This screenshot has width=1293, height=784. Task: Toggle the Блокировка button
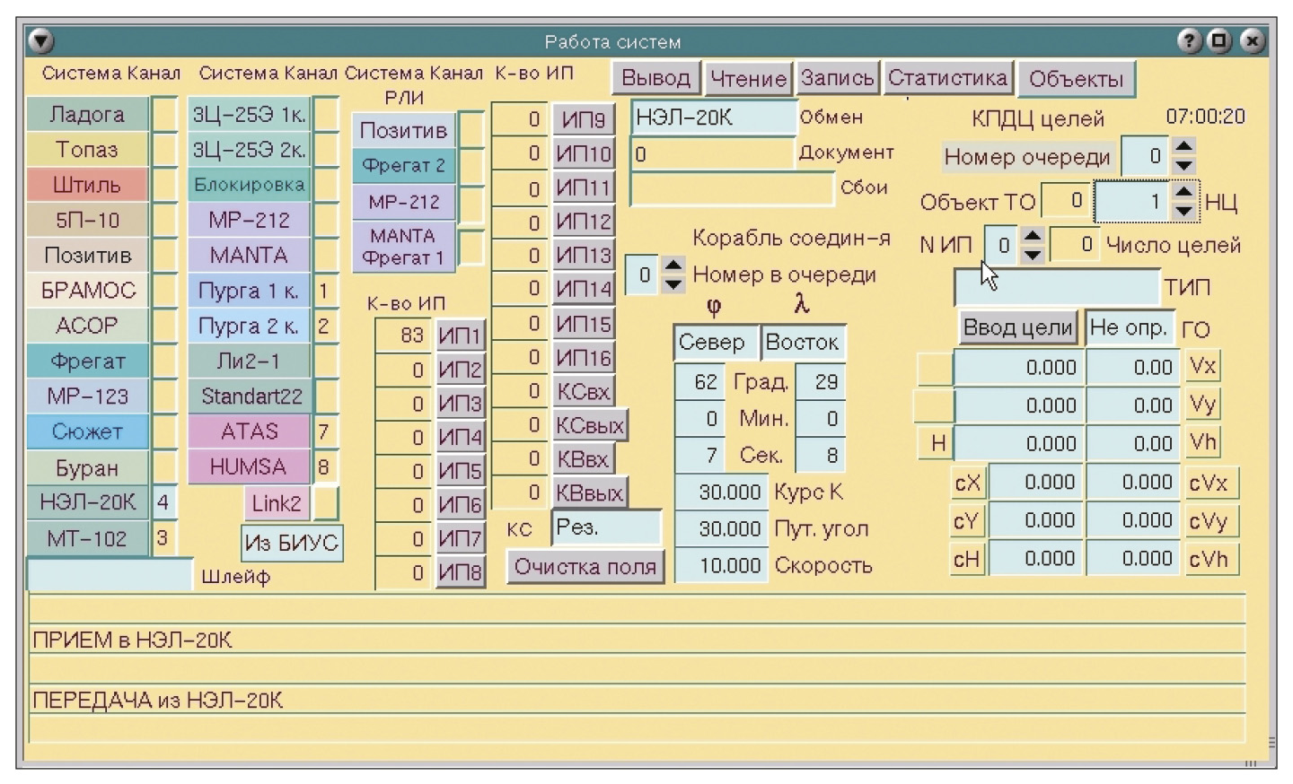click(249, 185)
